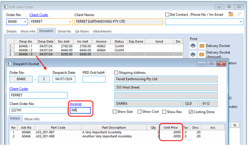This screenshot has width=248, height=146.
Task: Untick the Costing Done checkbox
Action: pos(191,112)
